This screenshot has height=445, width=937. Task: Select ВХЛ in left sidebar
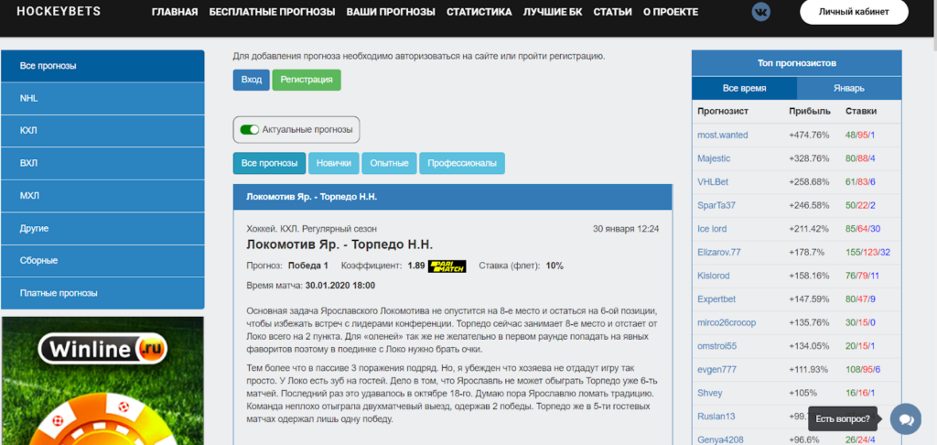coord(102,163)
